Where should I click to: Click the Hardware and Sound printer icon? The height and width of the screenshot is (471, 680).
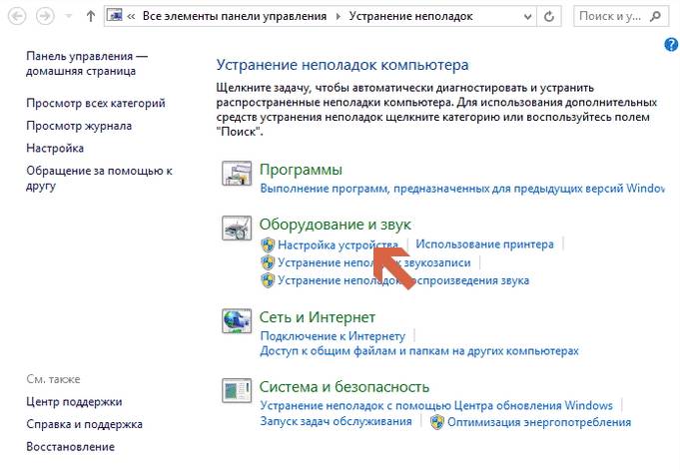236,232
